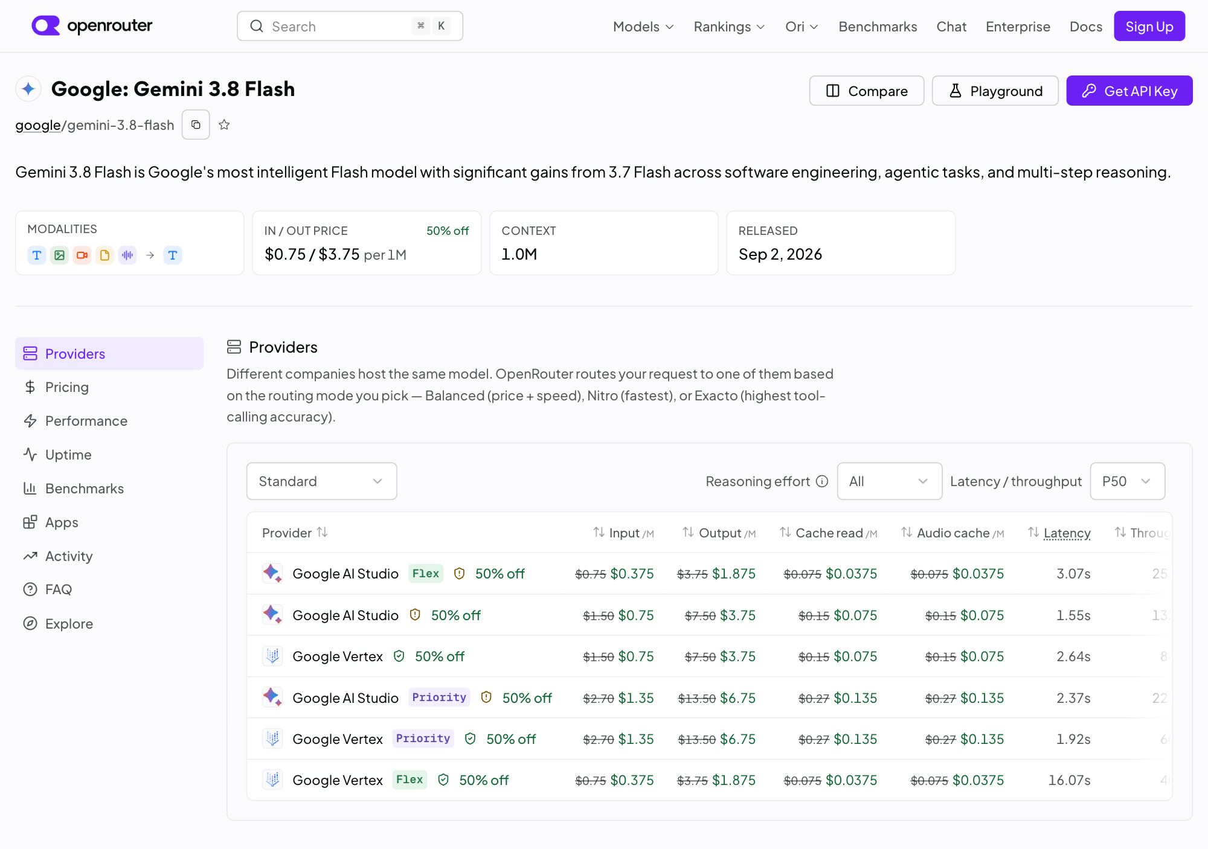The height and width of the screenshot is (849, 1208).
Task: Click shield icon in Google AI Studio Flex row
Action: (x=459, y=574)
